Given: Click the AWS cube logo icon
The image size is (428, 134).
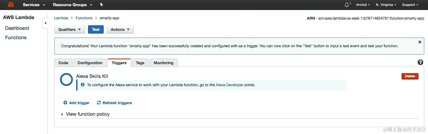Looking at the screenshot, I should (x=11, y=5).
